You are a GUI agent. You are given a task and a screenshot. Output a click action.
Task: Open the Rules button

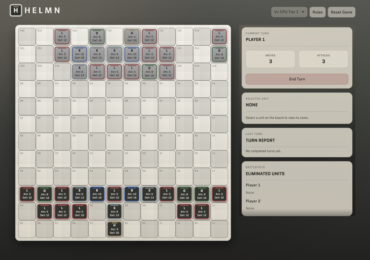click(x=317, y=12)
